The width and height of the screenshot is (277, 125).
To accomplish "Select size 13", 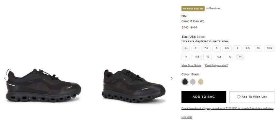I will click(230, 57).
